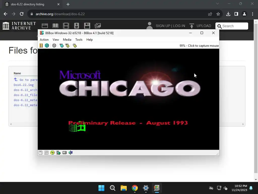Open Web archive icon in Internet Archive navbar
Viewport: 258px width, 194px height.
coord(45,26)
